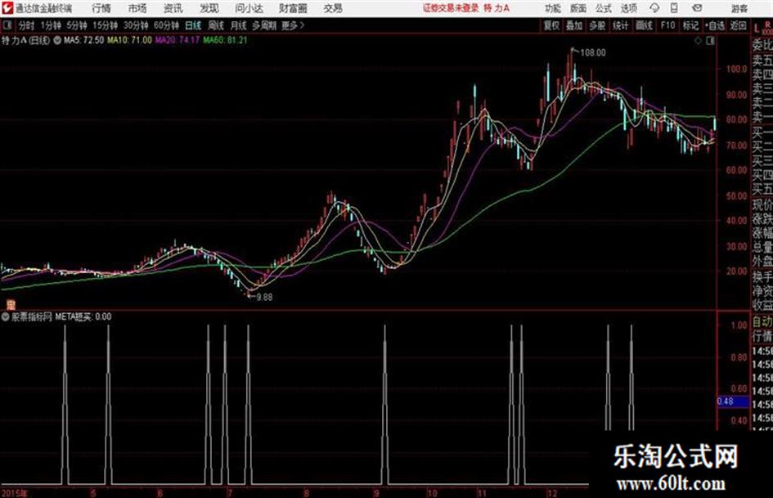Switch to 15分钟 period

(105, 25)
